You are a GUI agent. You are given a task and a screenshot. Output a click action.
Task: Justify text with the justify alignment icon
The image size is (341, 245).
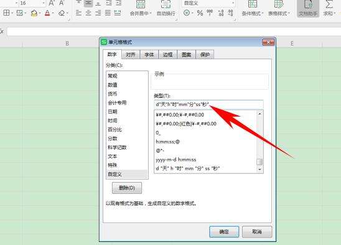tap(108, 13)
